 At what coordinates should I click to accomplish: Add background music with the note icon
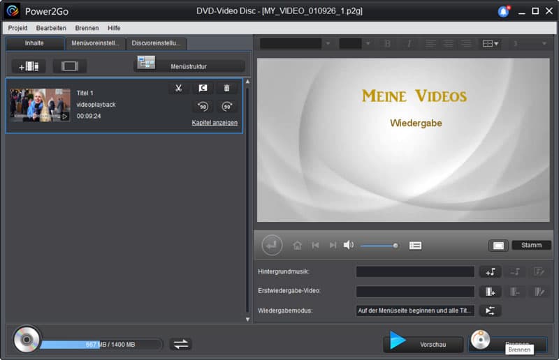point(490,272)
